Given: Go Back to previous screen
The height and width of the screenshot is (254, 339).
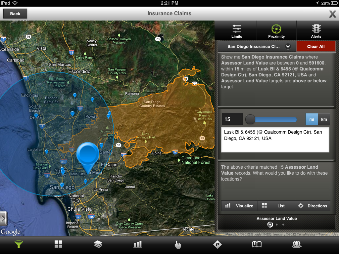Looking at the screenshot, I should 15,14.
